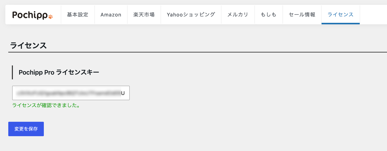Click the orange paw print icon
387x151 pixels.
51,17
